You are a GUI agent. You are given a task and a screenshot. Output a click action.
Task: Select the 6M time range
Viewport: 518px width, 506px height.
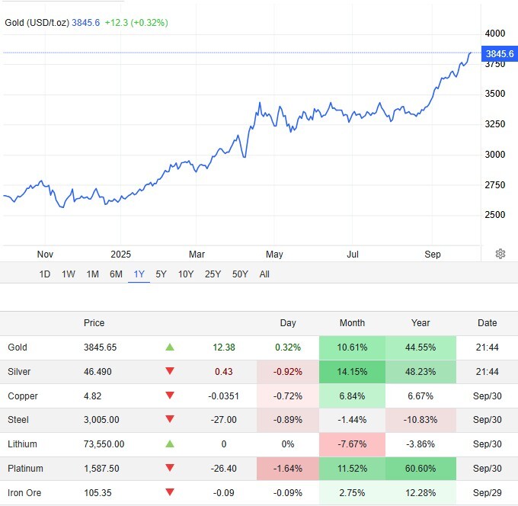tap(116, 274)
